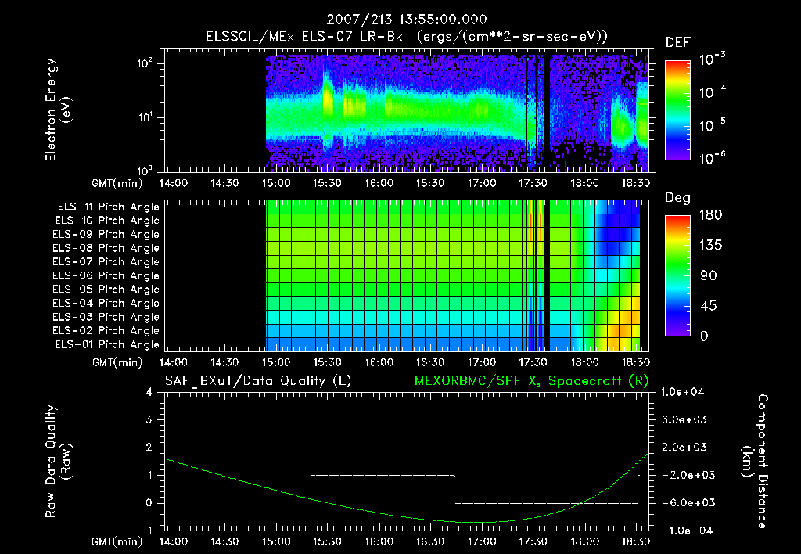Click the 17:30 tick under the spectrogram
This screenshot has width=801, height=554.
click(x=533, y=183)
